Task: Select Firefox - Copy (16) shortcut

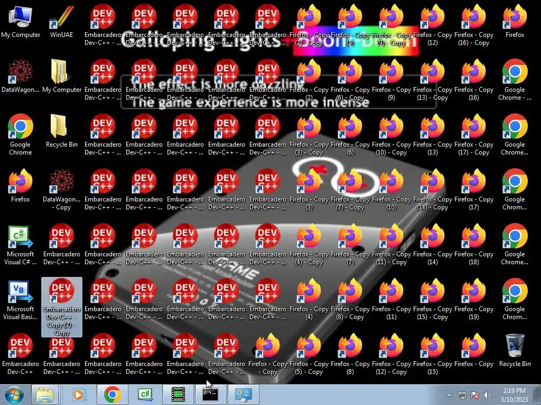Action: pyautogui.click(x=474, y=80)
